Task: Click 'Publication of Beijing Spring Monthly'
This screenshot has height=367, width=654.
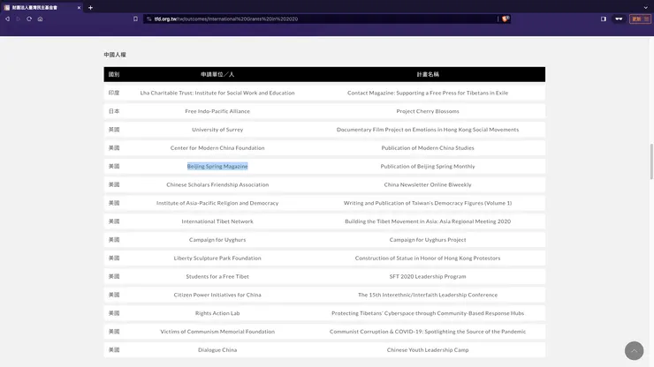Action: [x=428, y=166]
